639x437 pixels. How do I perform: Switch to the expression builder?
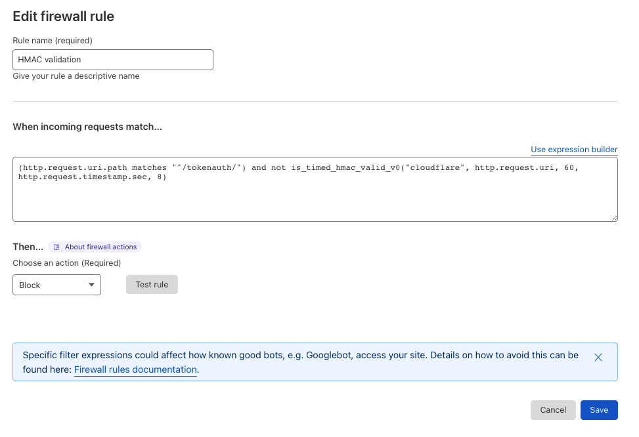(x=573, y=150)
